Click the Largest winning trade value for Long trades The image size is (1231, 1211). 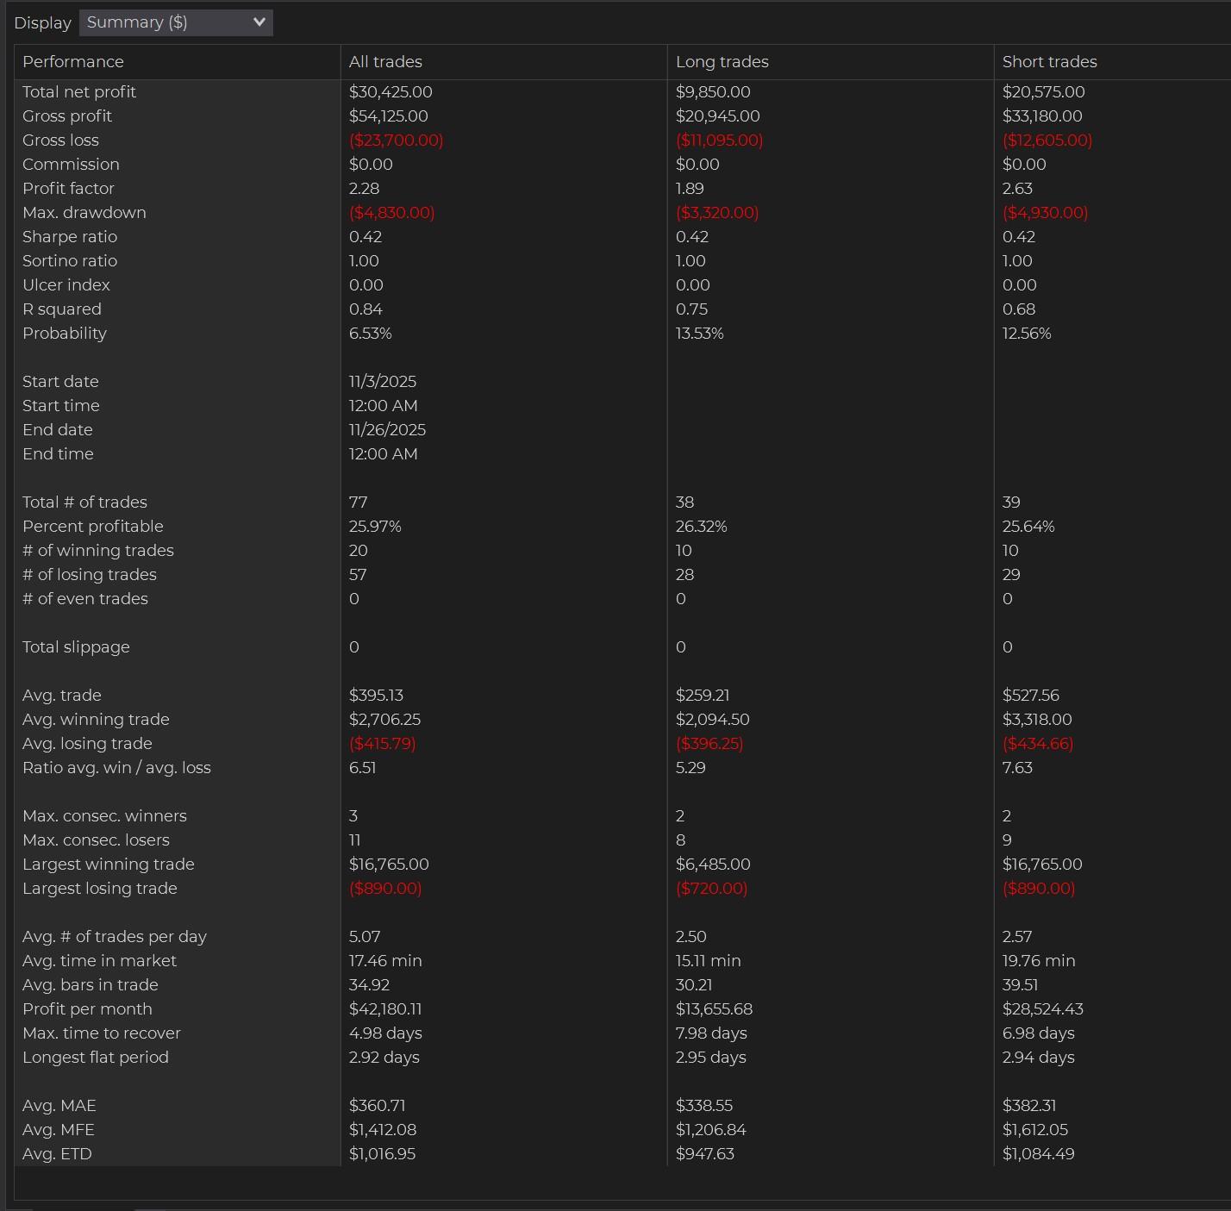click(713, 864)
